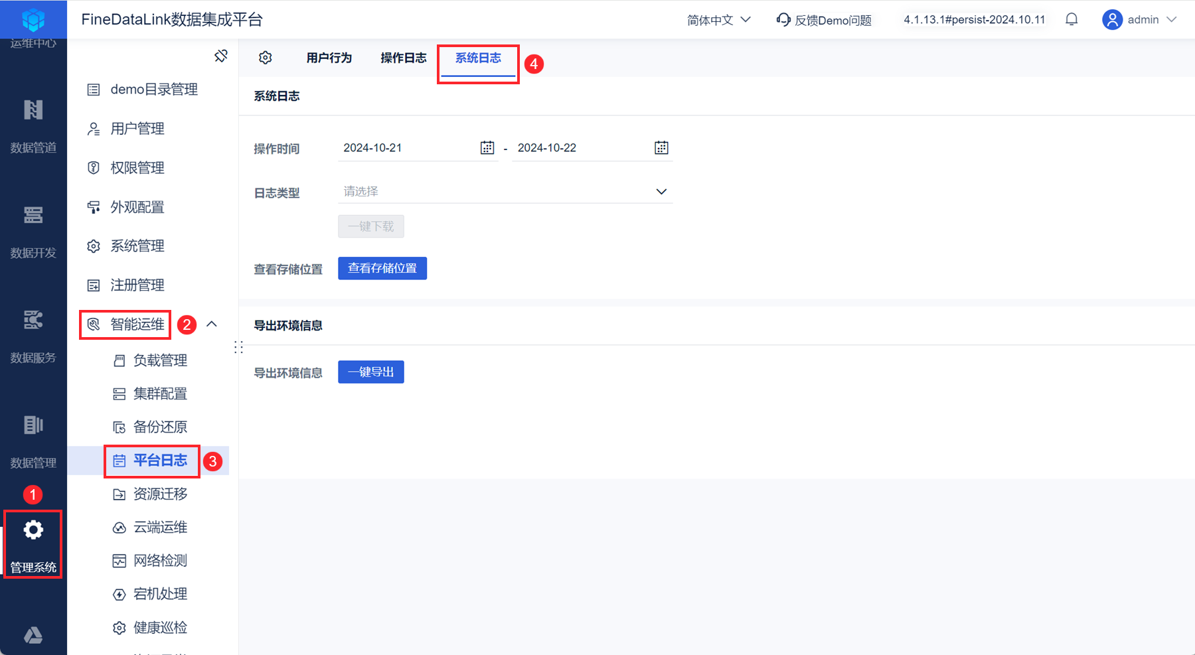The width and height of the screenshot is (1195, 655).
Task: Click the 反馈Demo问题 link
Action: (824, 20)
